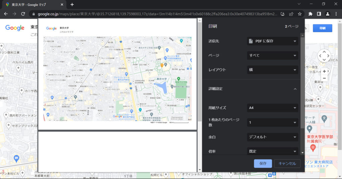Click the map pan direction control
The width and height of the screenshot is (342, 179).
tap(324, 56)
